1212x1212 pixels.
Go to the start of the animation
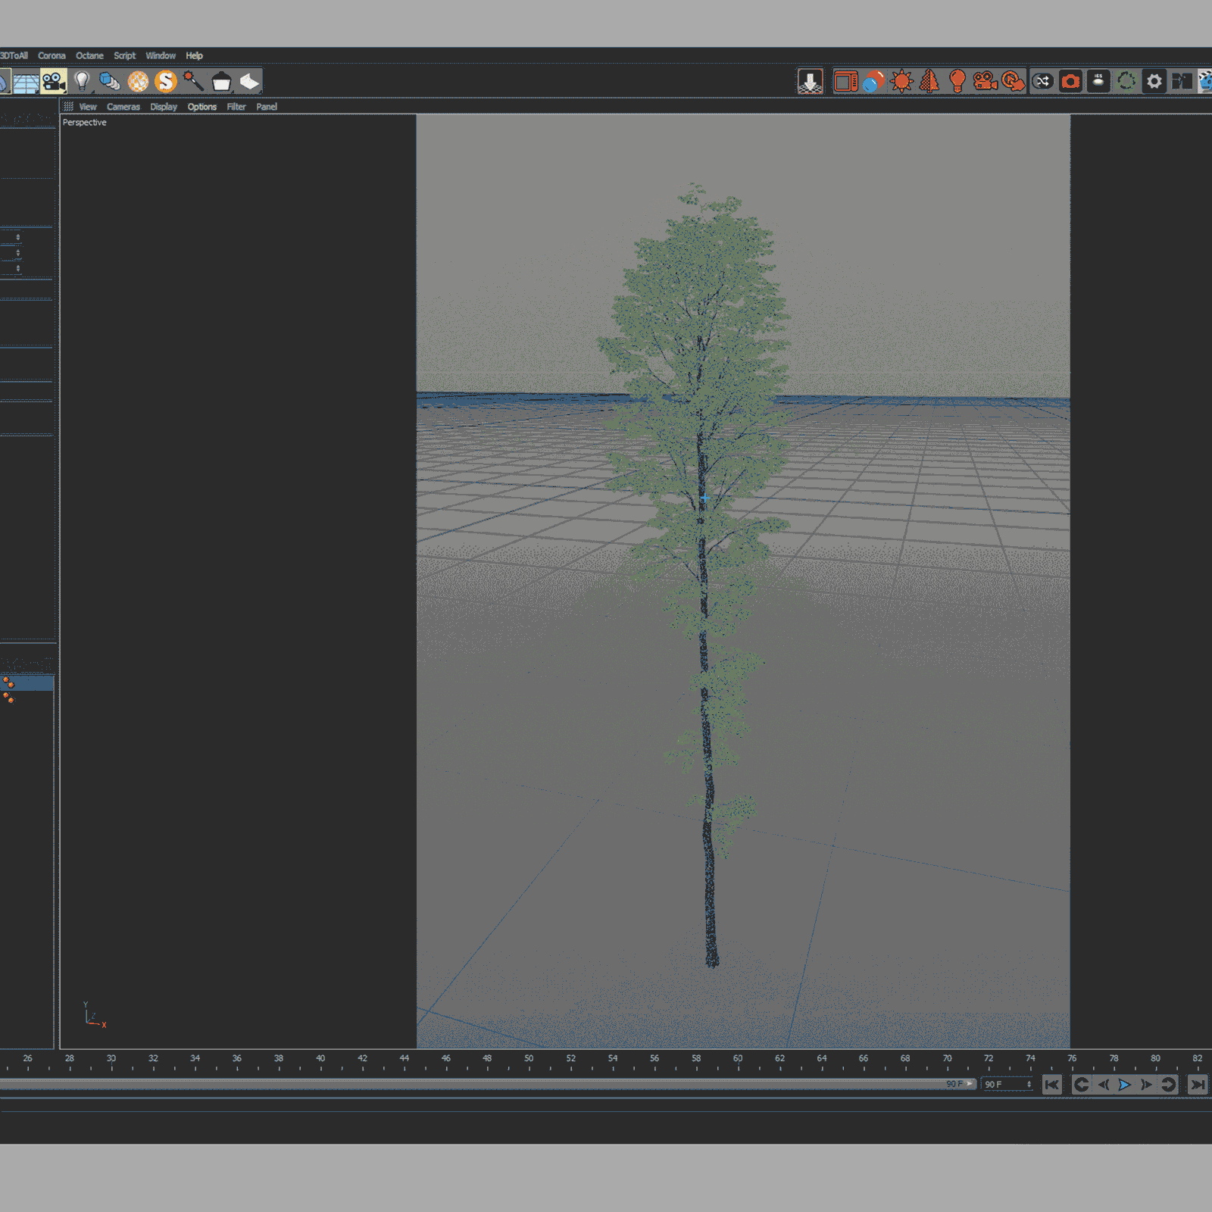coord(1051,1085)
